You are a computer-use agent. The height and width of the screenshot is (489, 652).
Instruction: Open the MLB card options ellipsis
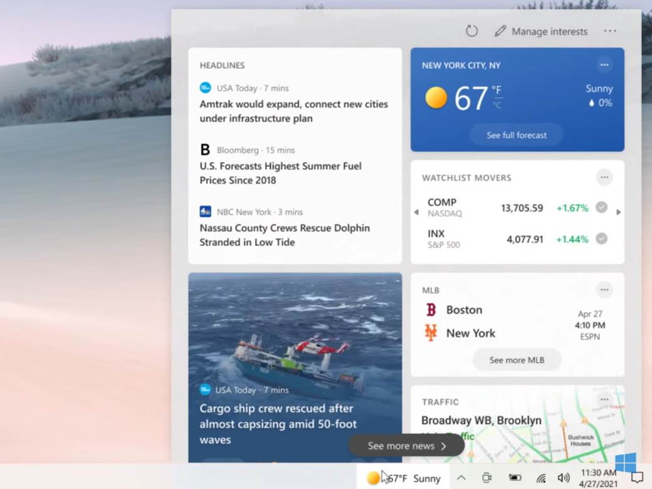[x=604, y=290]
